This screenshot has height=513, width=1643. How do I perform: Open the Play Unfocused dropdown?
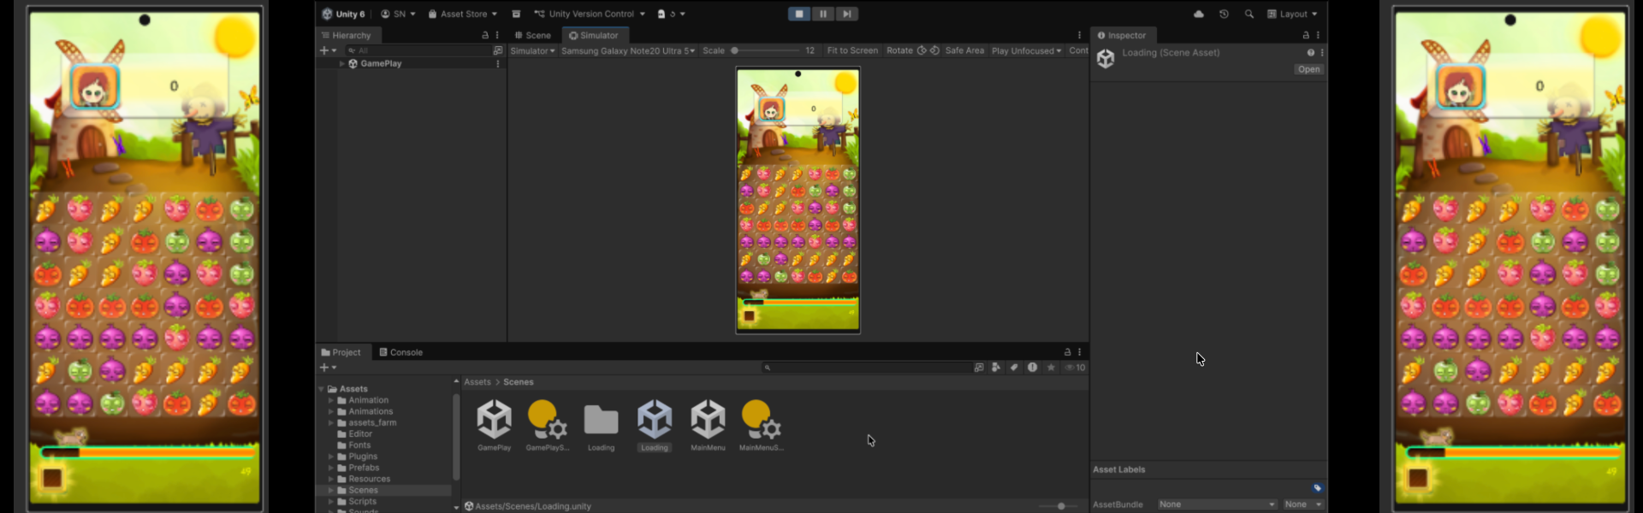point(1026,50)
